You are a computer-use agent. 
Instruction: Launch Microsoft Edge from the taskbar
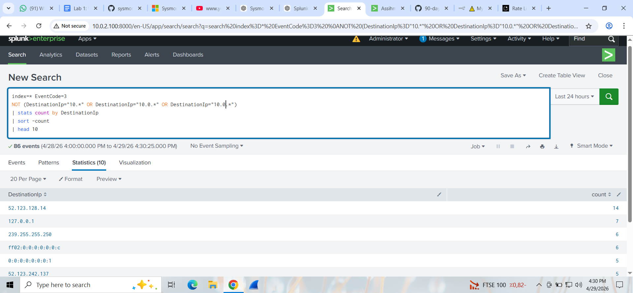(192, 285)
